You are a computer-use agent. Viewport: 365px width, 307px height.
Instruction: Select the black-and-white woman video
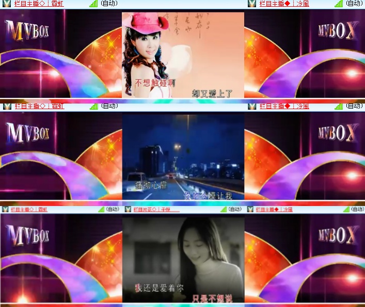tap(183, 260)
